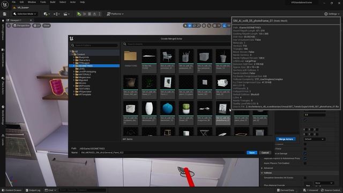Open the viewport Show menu
Screen dimensions: 343x193
point(47,26)
